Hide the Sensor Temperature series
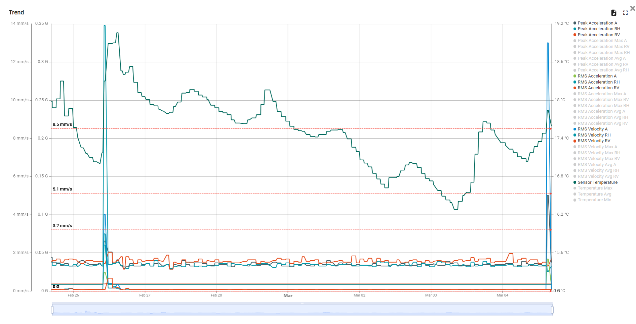 [597, 182]
